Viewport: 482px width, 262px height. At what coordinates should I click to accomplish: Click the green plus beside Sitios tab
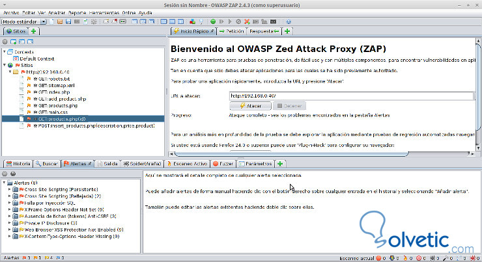pyautogui.click(x=33, y=31)
